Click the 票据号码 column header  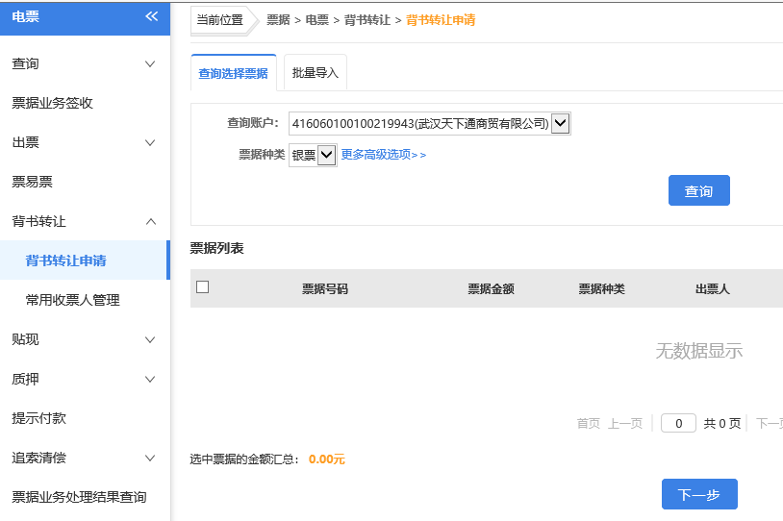[325, 289]
